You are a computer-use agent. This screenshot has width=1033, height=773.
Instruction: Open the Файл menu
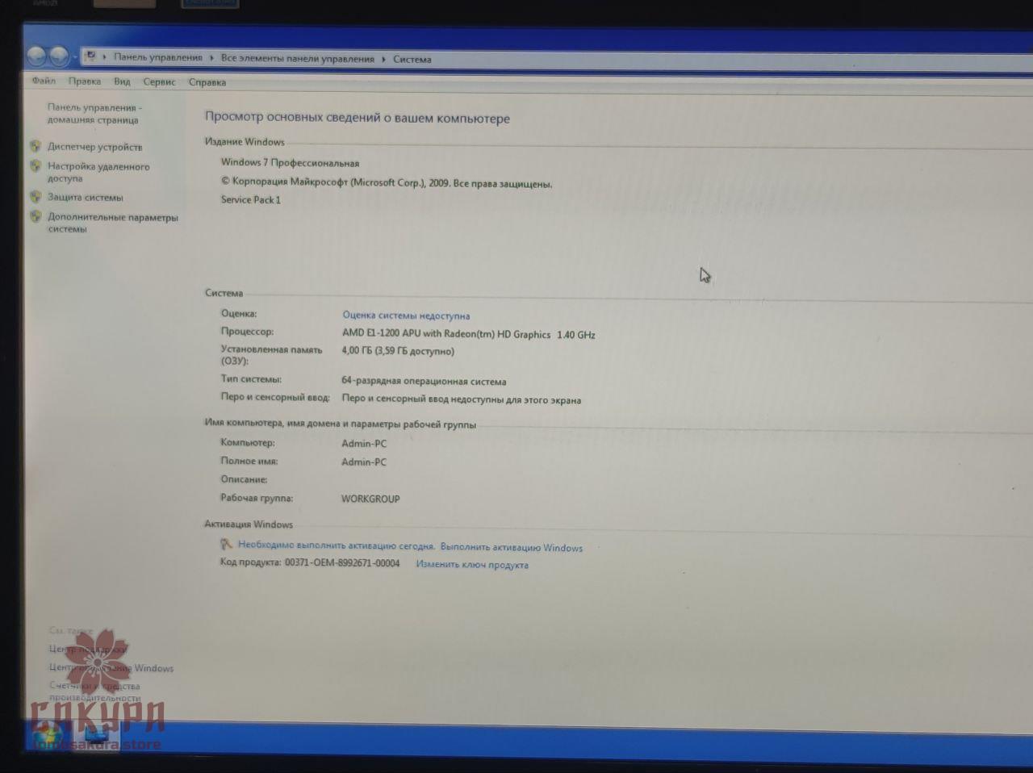pyautogui.click(x=44, y=81)
